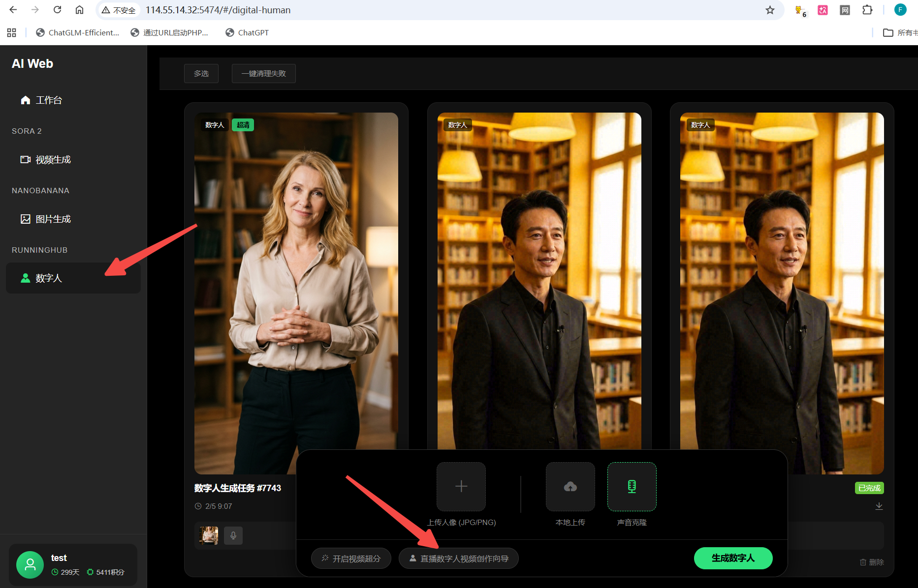Go to the browser home page
The width and height of the screenshot is (918, 588).
tap(79, 10)
